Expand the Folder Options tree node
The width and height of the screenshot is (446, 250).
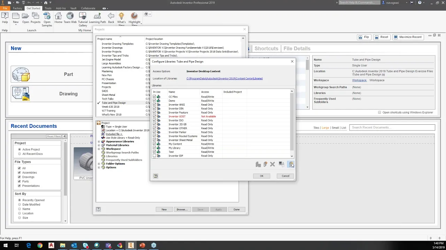[x=99, y=164]
